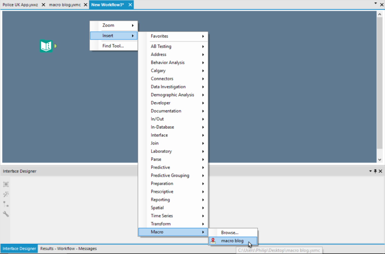Open the Transform submenu
Image resolution: width=385 pixels, height=254 pixels.
click(173, 224)
